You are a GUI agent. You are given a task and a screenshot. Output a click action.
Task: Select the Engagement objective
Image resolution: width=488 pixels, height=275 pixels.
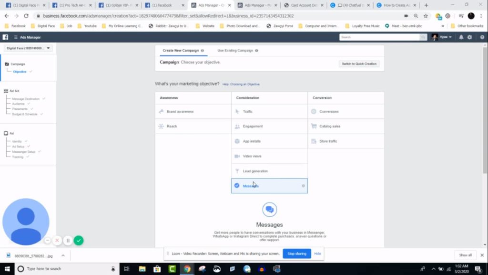(269, 126)
